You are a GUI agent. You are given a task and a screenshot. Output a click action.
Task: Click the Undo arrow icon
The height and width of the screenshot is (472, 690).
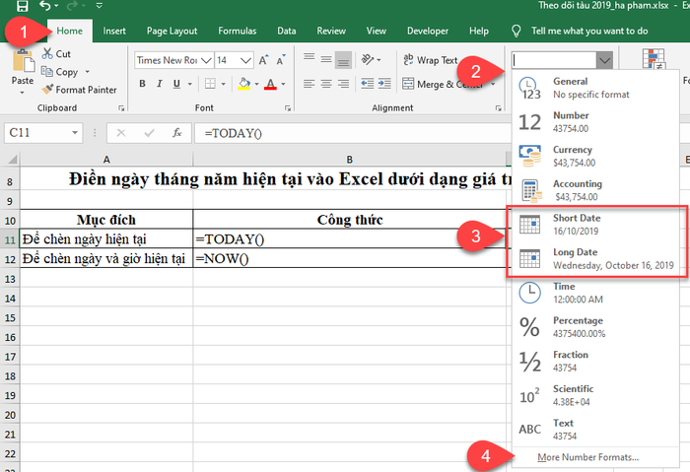tap(44, 5)
